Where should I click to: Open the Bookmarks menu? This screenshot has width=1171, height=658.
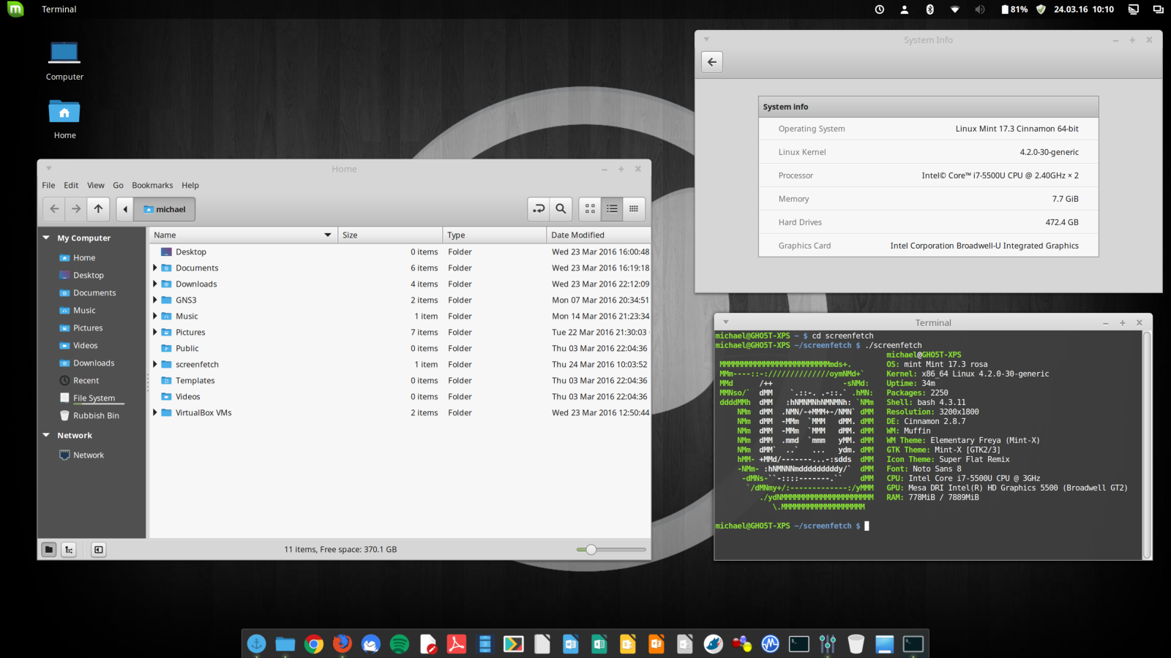pos(152,186)
